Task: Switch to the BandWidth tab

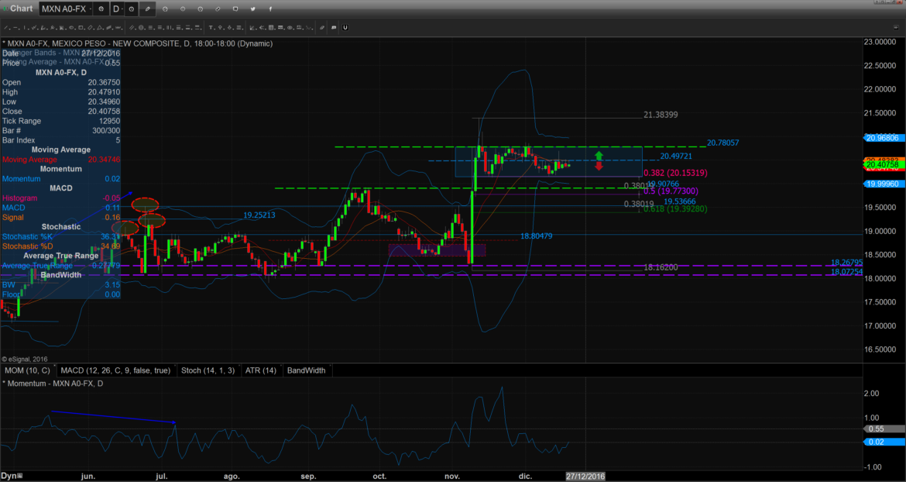Action: (x=306, y=370)
